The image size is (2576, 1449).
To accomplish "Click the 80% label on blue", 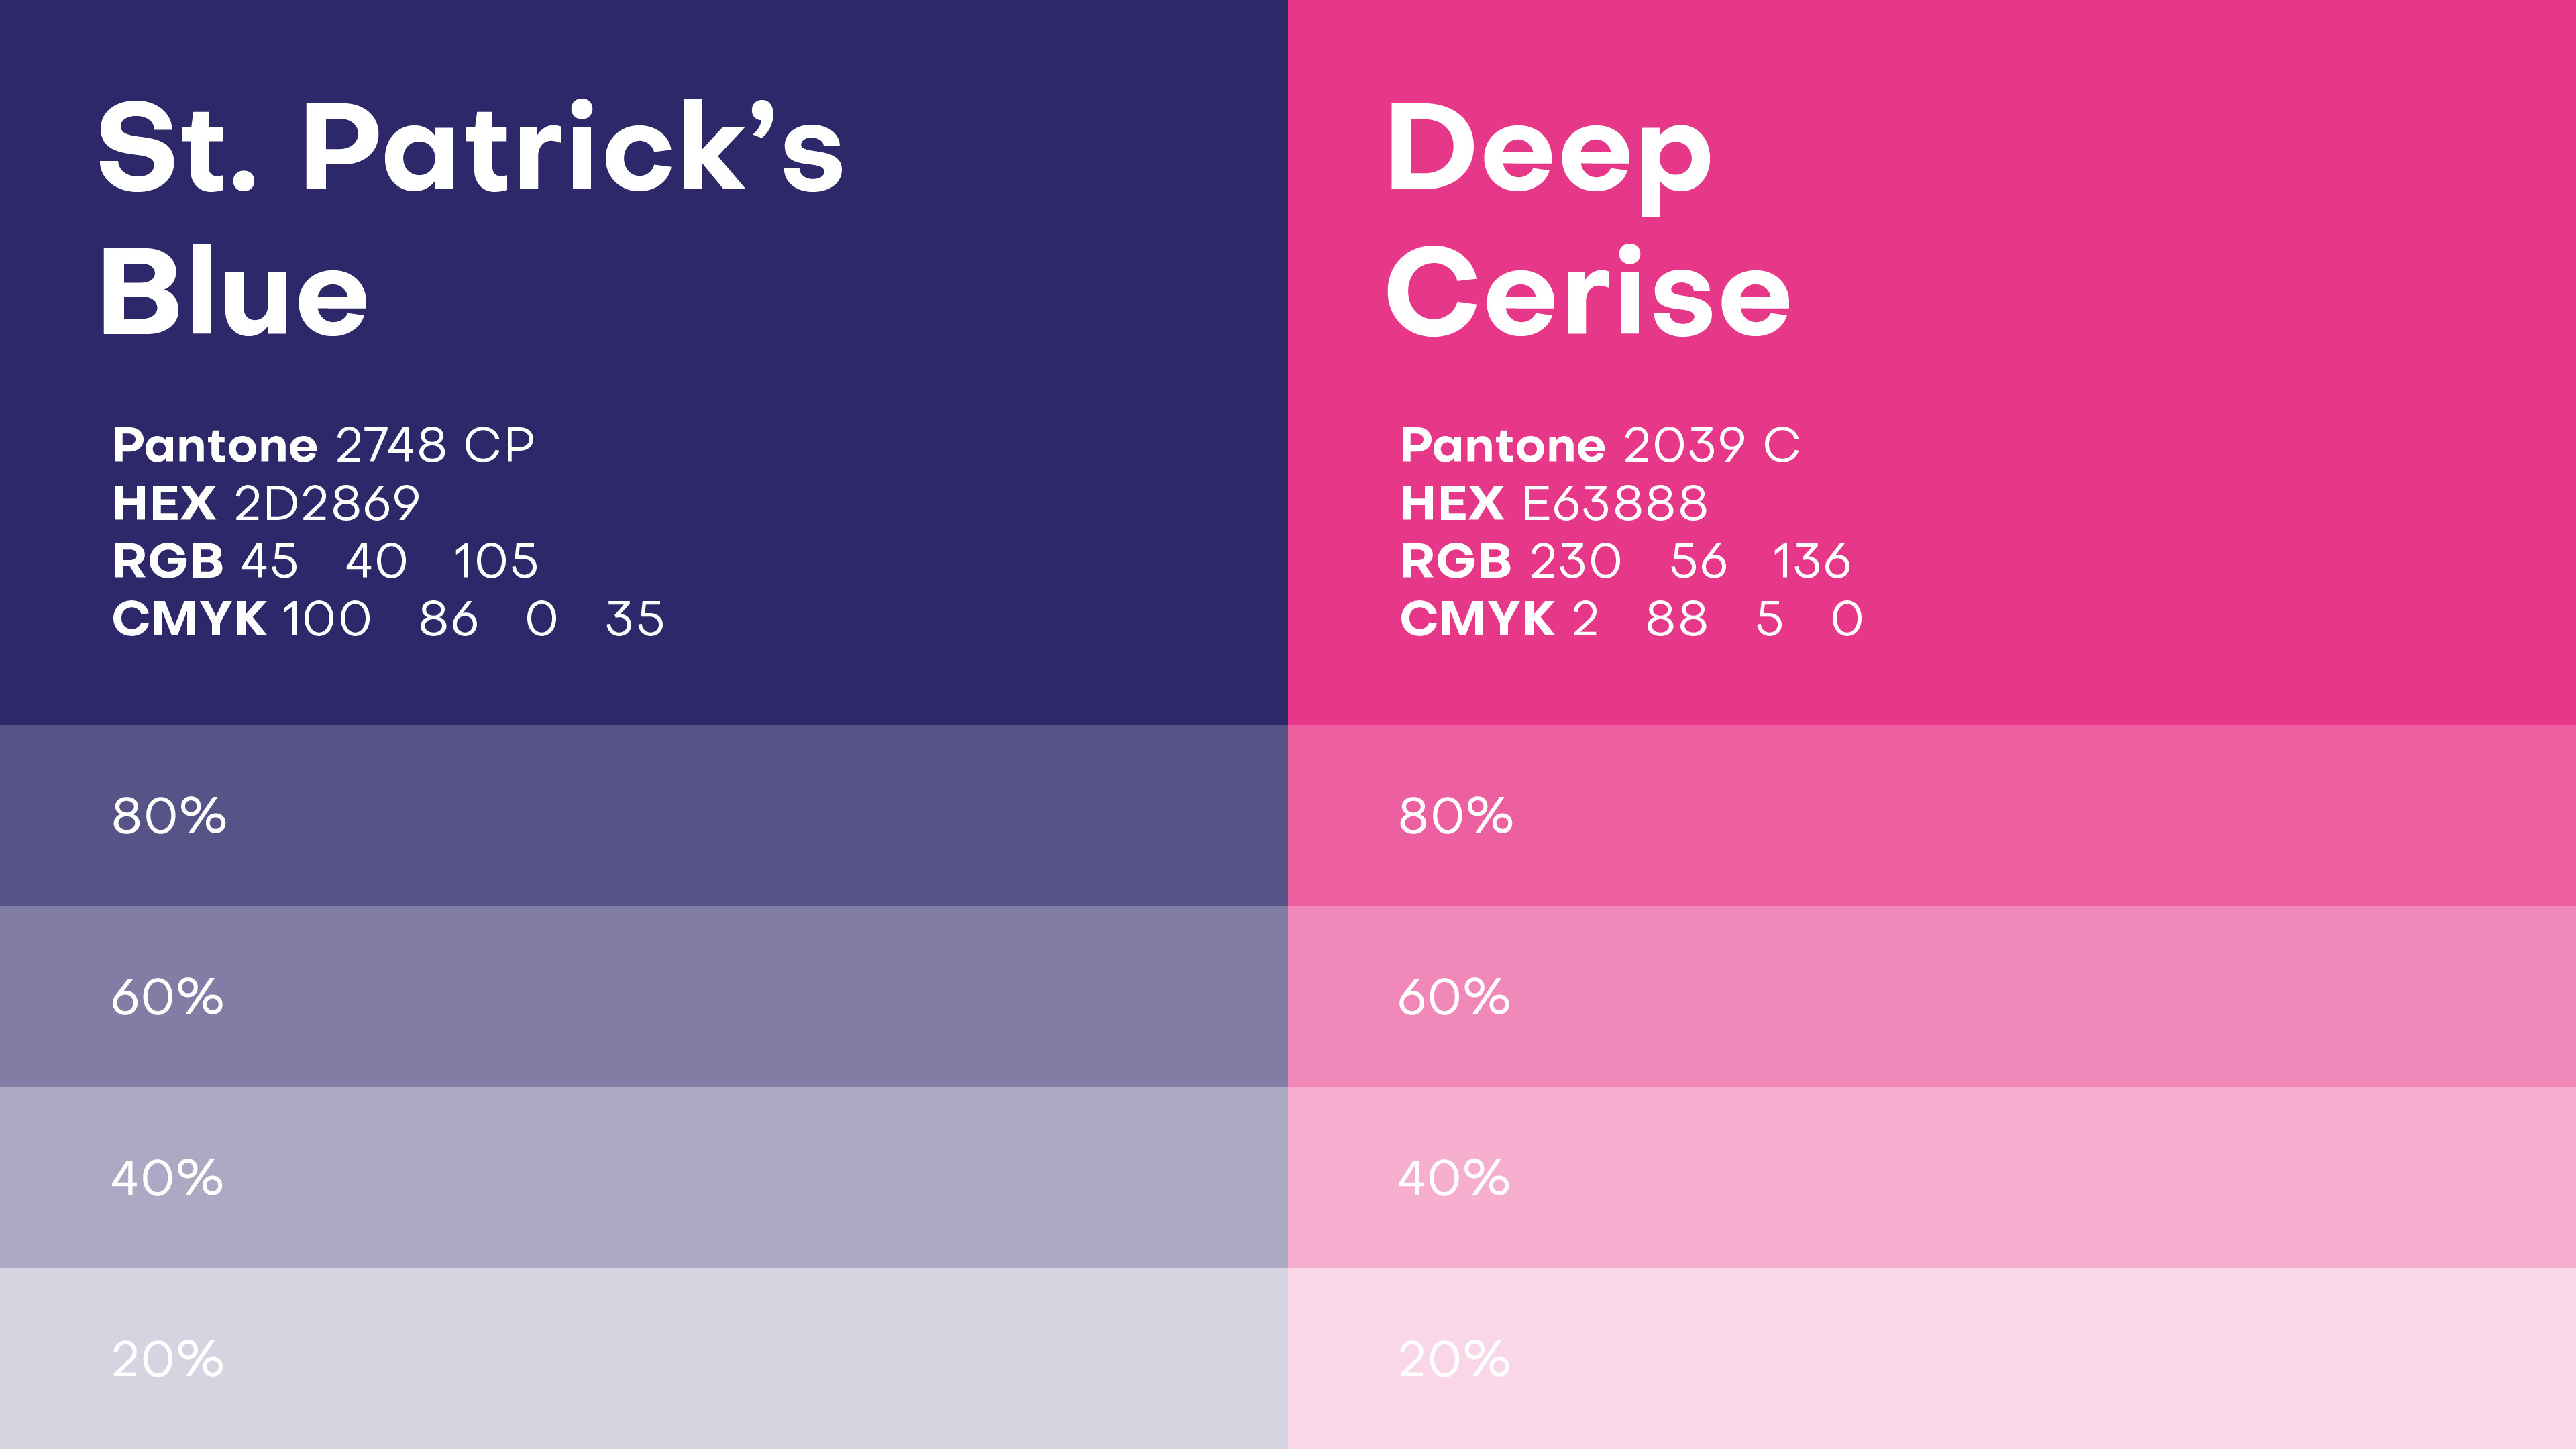I will tap(169, 816).
